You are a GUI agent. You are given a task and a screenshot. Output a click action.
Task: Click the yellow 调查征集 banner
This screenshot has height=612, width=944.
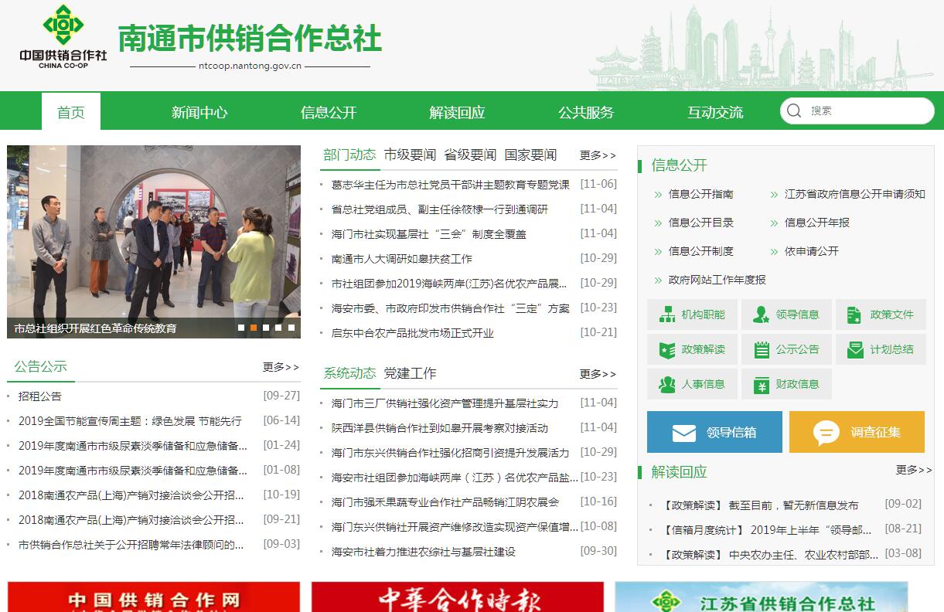pyautogui.click(x=857, y=432)
